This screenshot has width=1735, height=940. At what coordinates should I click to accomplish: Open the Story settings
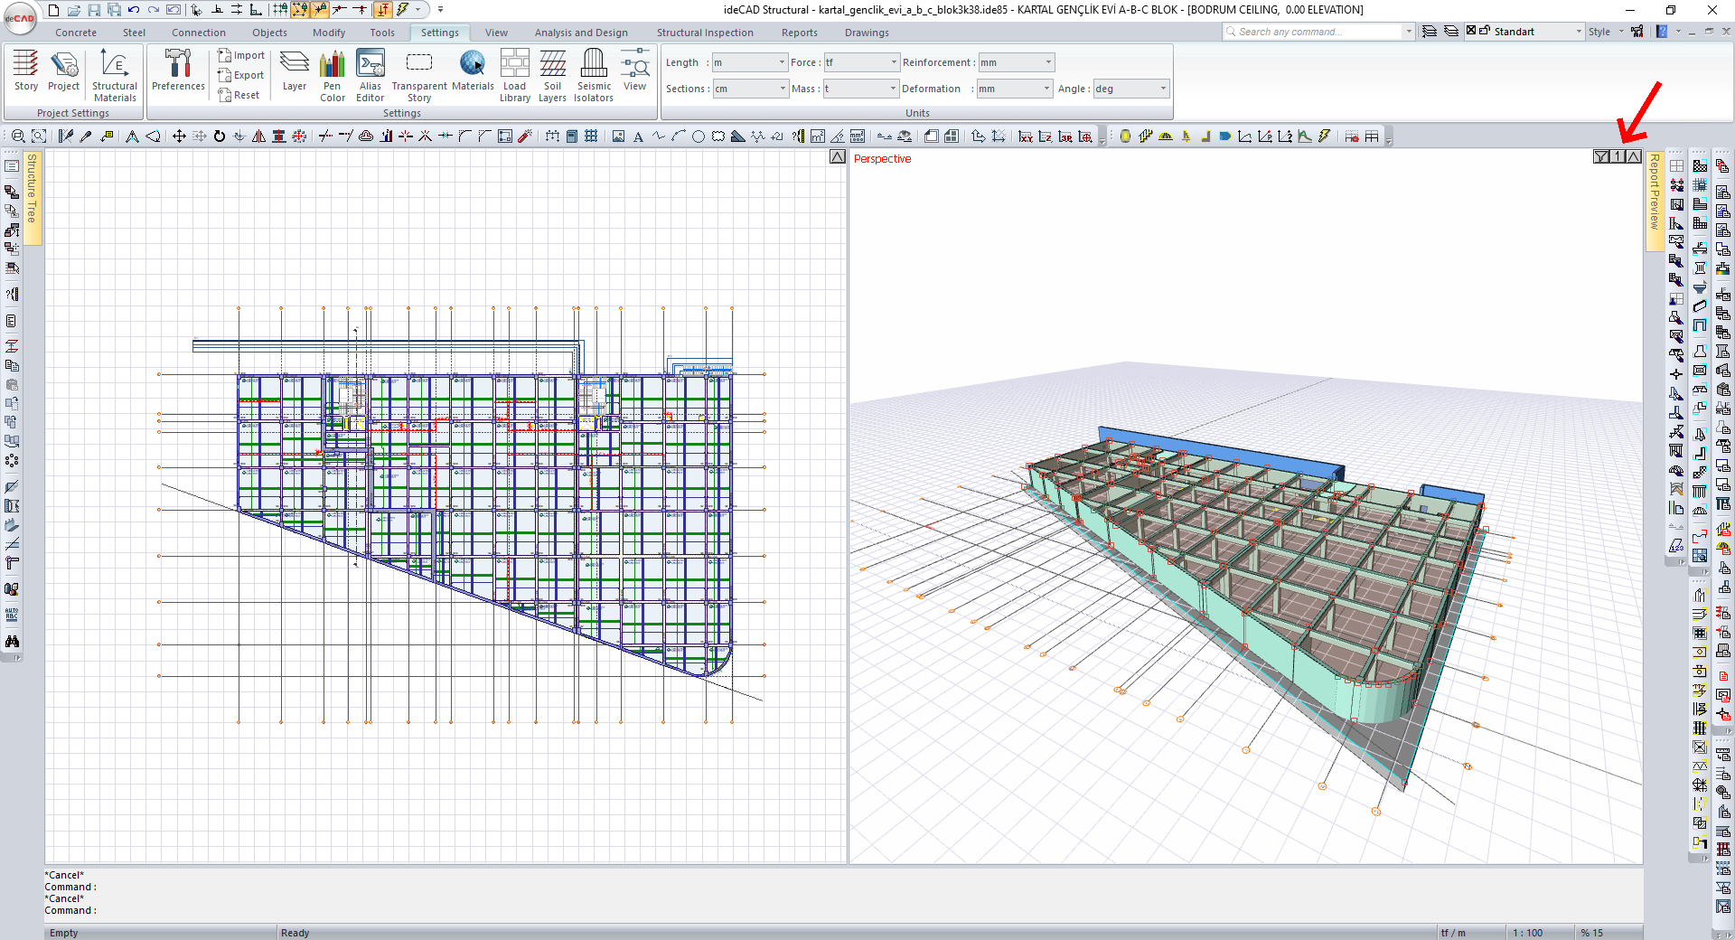(x=25, y=70)
